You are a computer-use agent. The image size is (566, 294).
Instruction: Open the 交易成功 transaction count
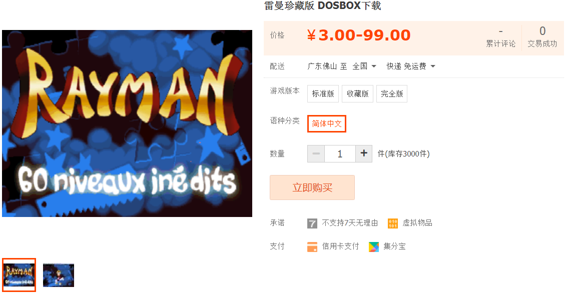point(542,37)
